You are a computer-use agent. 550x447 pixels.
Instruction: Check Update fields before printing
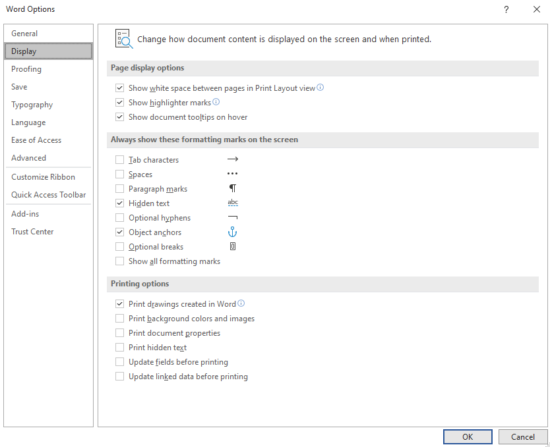pos(119,362)
